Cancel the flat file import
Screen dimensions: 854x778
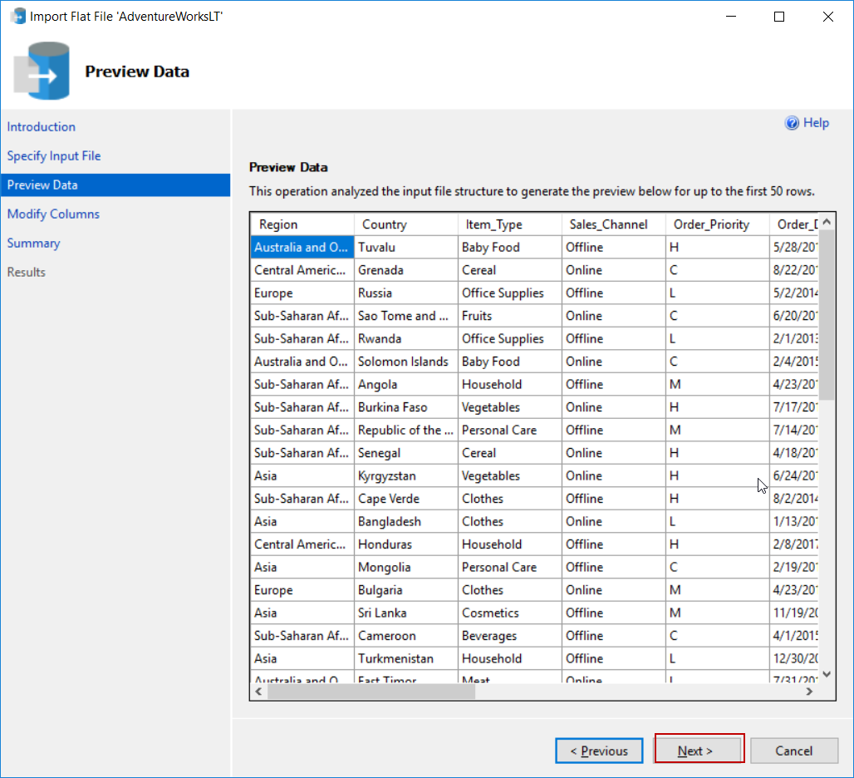pos(793,751)
